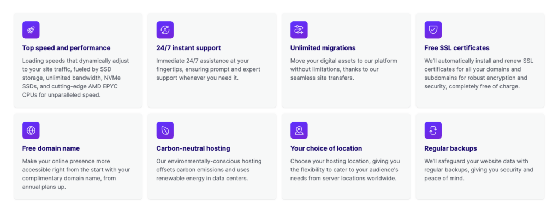Click the description about renewing SSL certificates
559x208 pixels.
tap(479, 74)
